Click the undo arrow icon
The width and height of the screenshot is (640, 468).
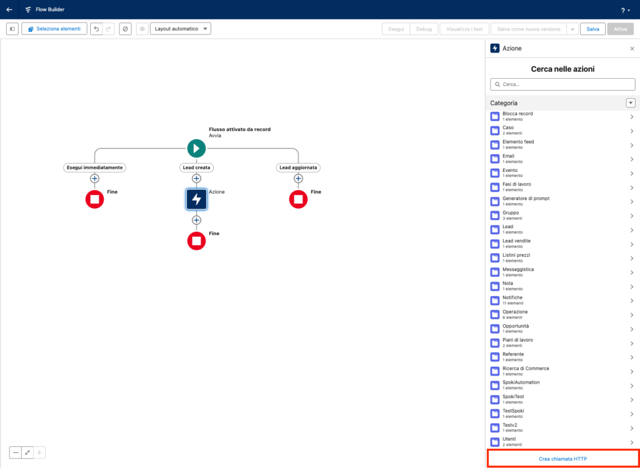click(96, 29)
